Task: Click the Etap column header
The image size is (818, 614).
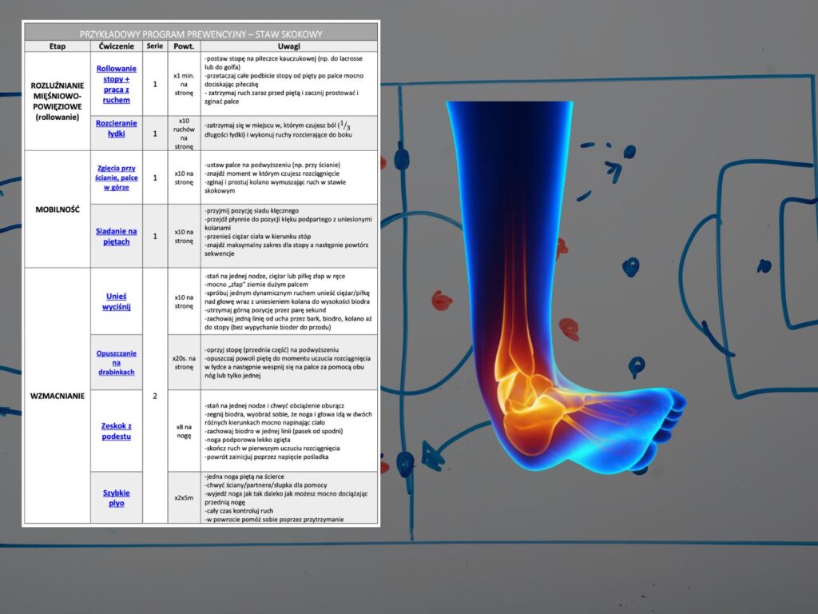Action: tap(57, 46)
